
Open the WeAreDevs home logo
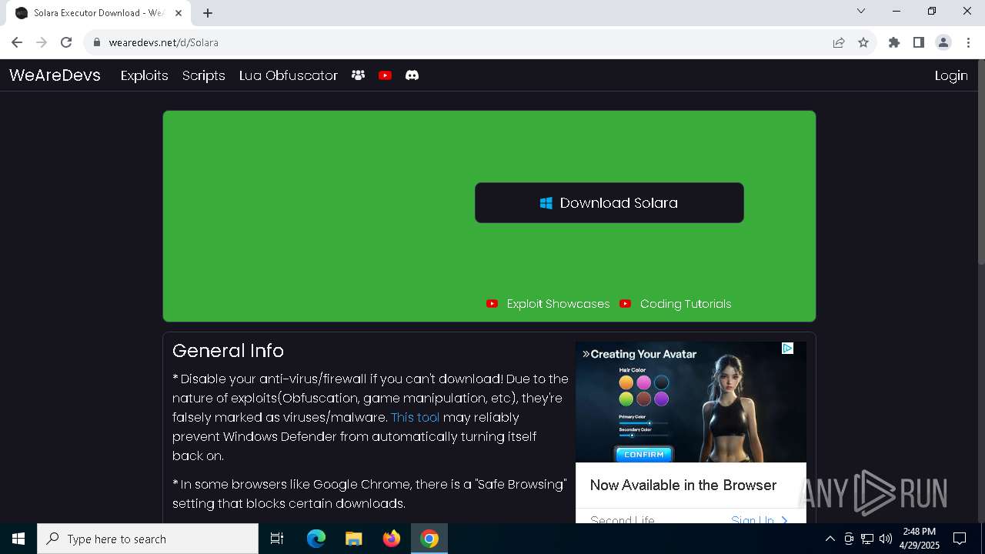[55, 75]
